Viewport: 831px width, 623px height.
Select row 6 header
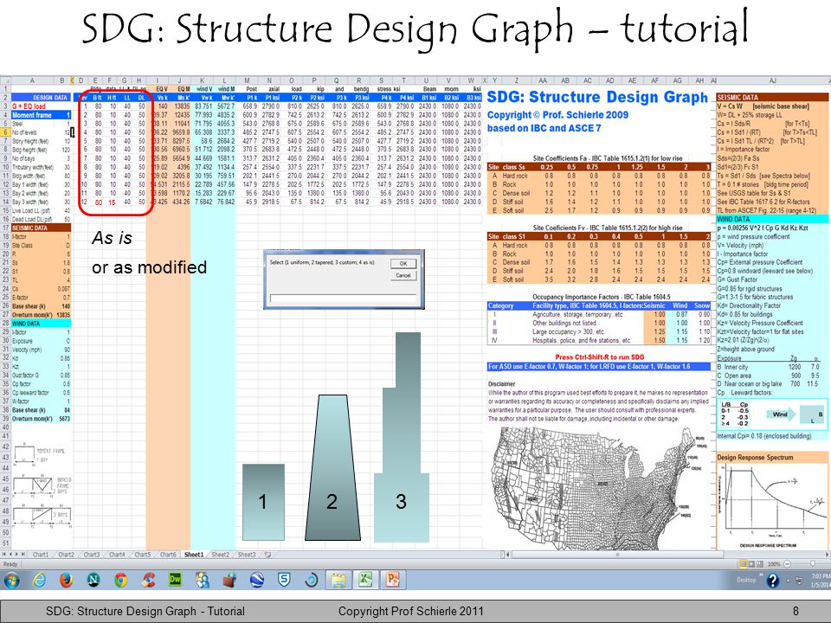pos(5,132)
